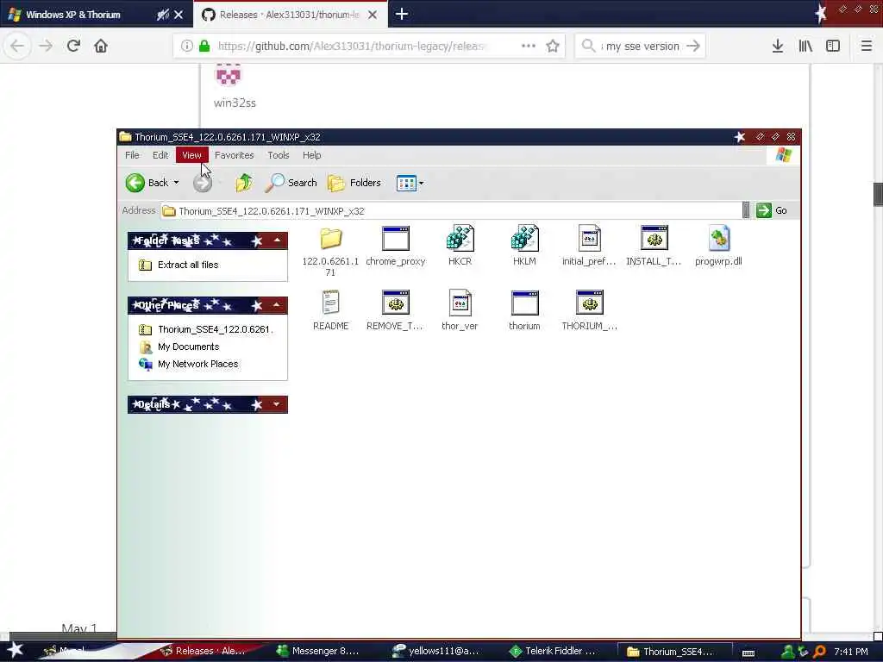The image size is (883, 662).
Task: Toggle the Folders pane
Action: tap(354, 183)
